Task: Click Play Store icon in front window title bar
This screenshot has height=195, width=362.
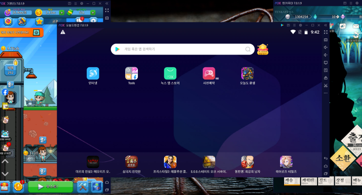Action: click(x=282, y=25)
